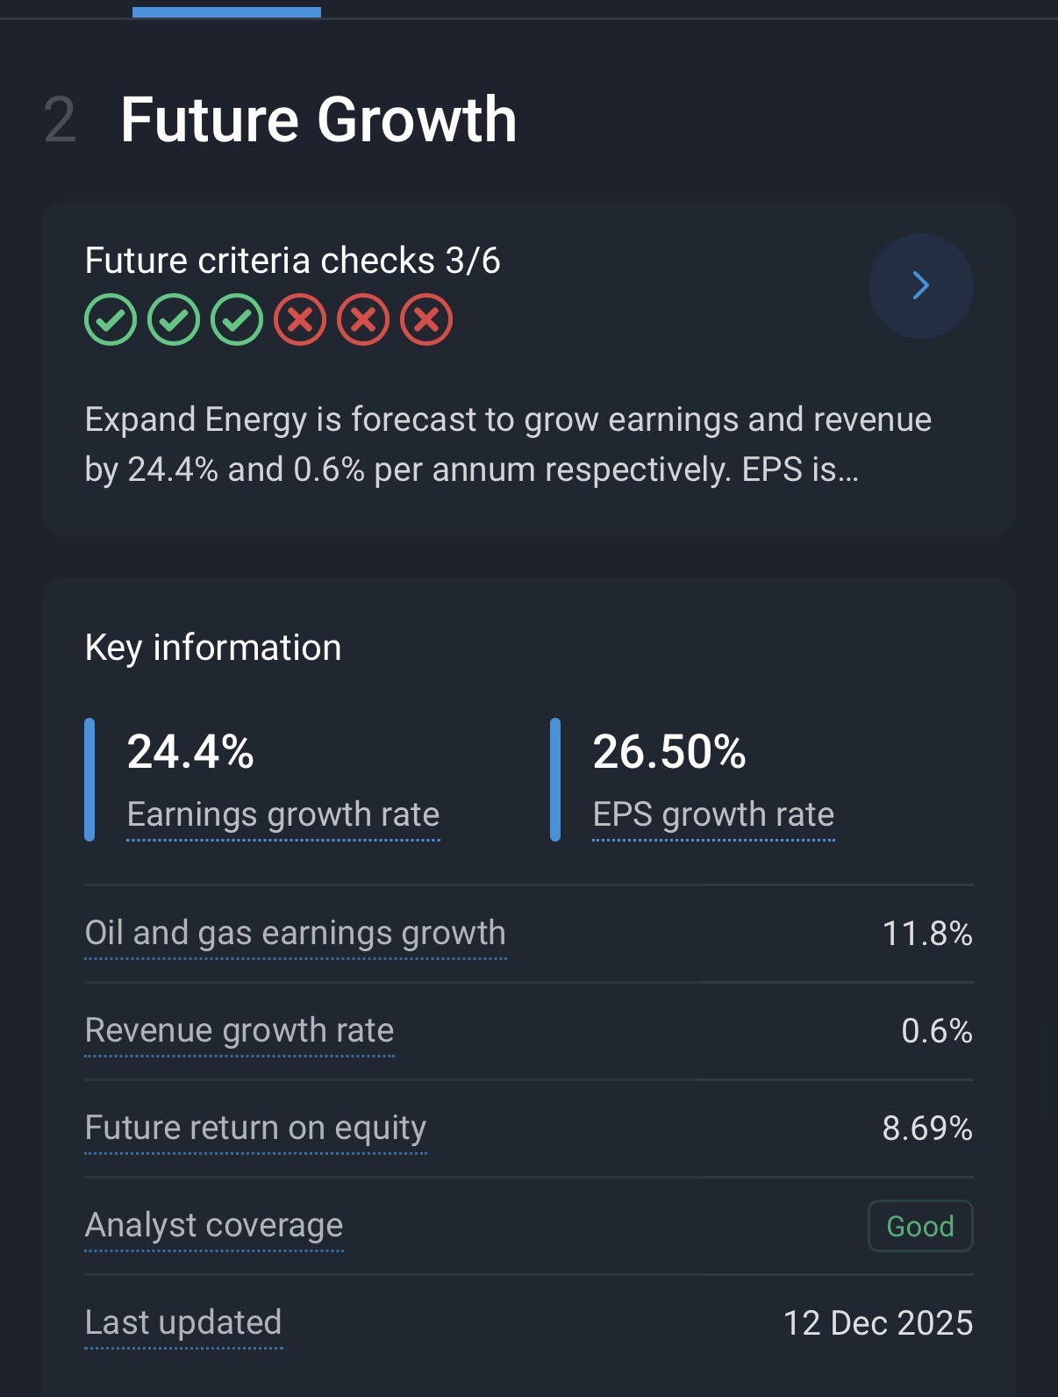Click the second green check criteria icon
This screenshot has width=1058, height=1397.
click(x=174, y=319)
